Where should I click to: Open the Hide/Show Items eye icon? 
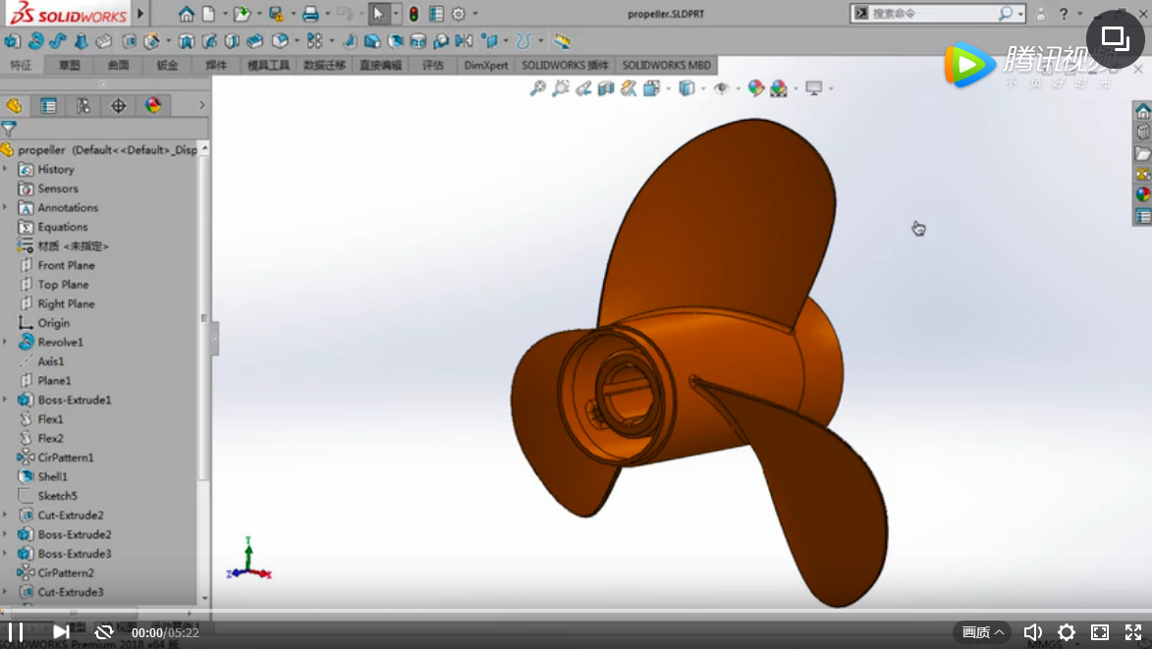pos(722,88)
